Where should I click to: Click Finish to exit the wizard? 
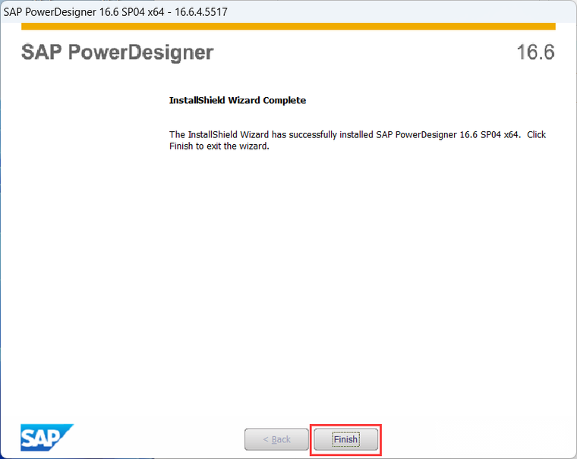[x=345, y=439]
